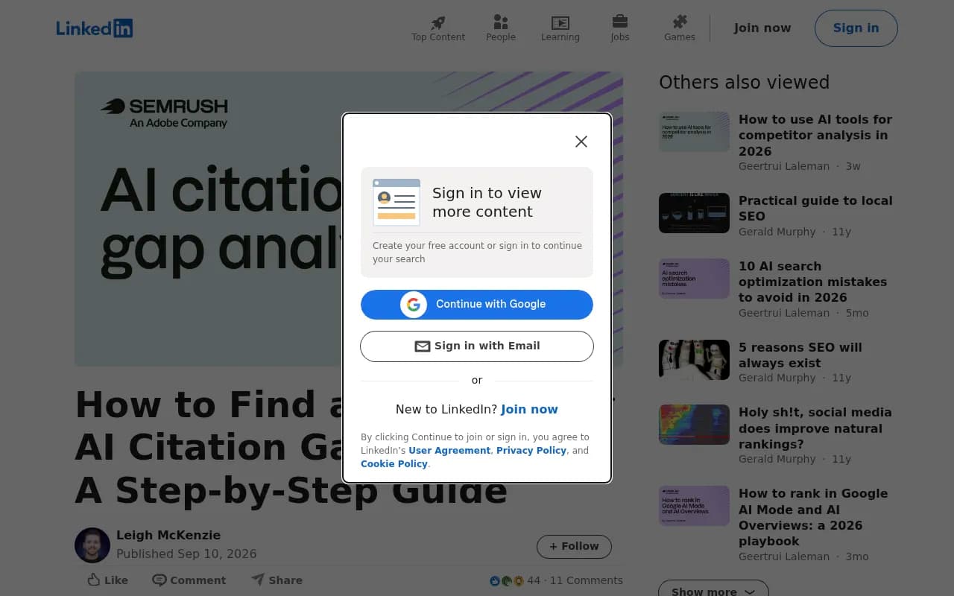Click the 'New to LinkedIn?' text
The width and height of the screenshot is (954, 596).
click(x=446, y=409)
